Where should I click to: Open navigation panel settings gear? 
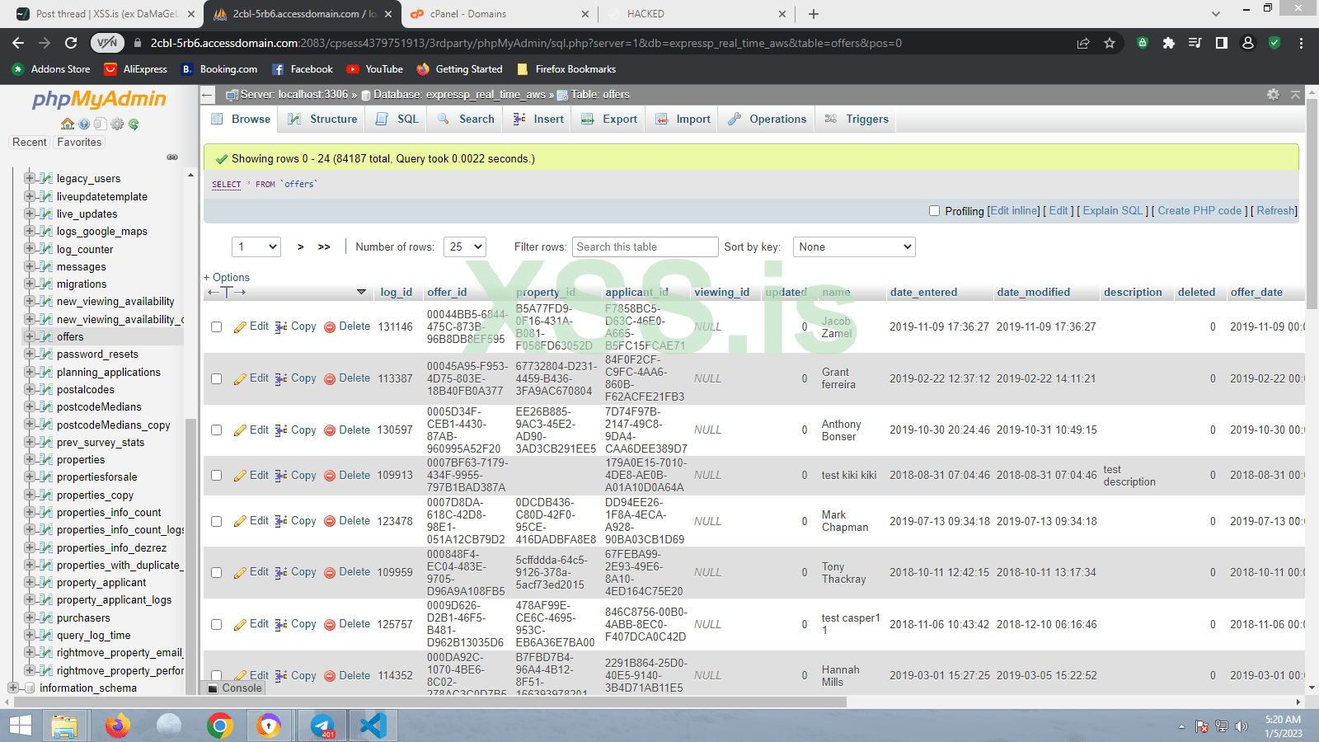[x=117, y=124]
